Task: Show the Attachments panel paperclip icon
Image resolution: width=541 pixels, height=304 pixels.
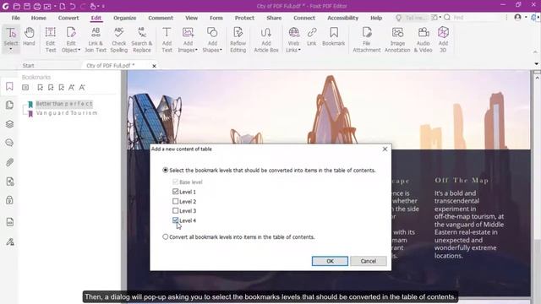Action: click(x=9, y=162)
